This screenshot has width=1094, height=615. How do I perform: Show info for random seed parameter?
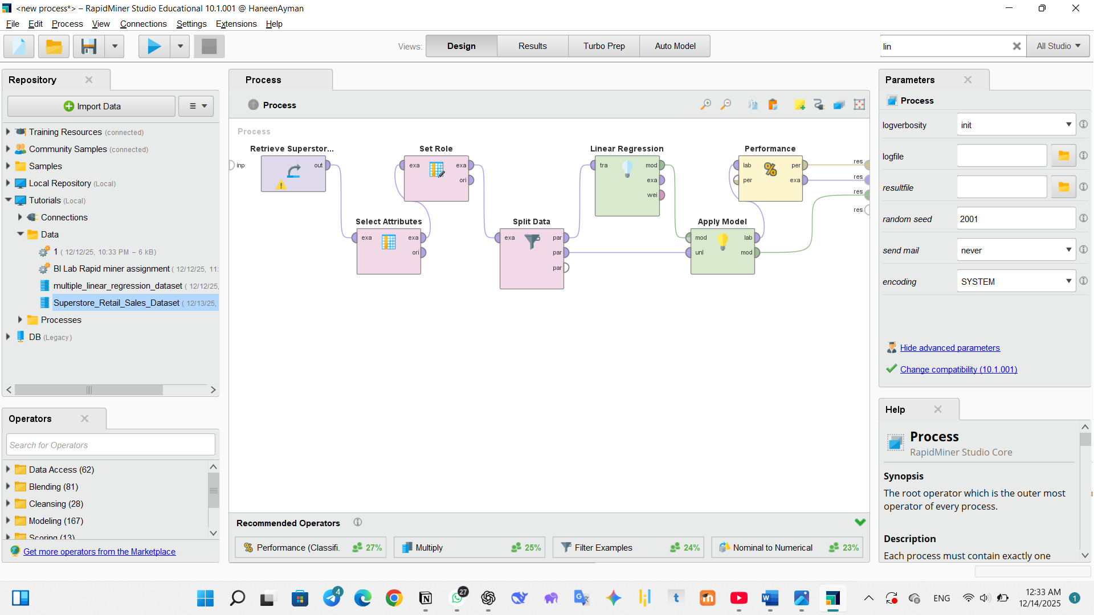tap(1083, 218)
